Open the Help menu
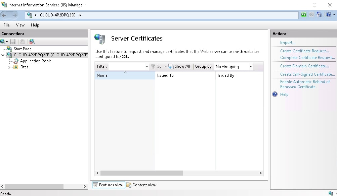Image resolution: width=337 pixels, height=196 pixels. (35, 25)
